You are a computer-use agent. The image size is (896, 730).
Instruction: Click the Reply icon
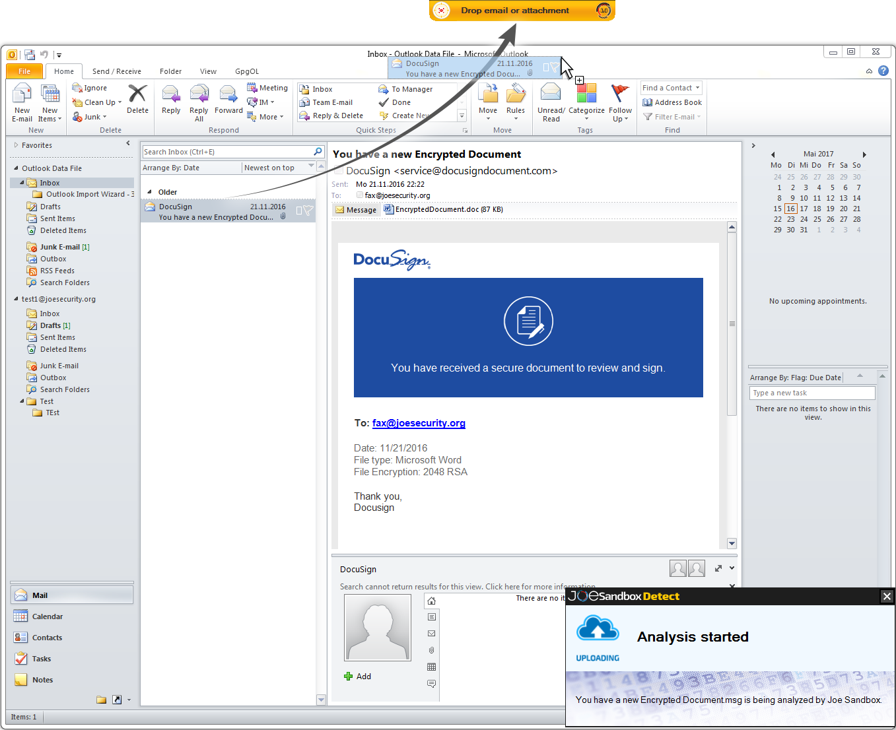point(171,94)
